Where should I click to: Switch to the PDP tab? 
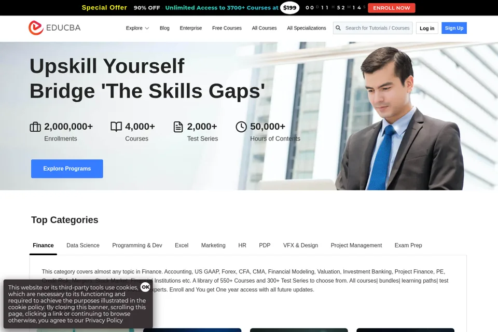pyautogui.click(x=265, y=245)
